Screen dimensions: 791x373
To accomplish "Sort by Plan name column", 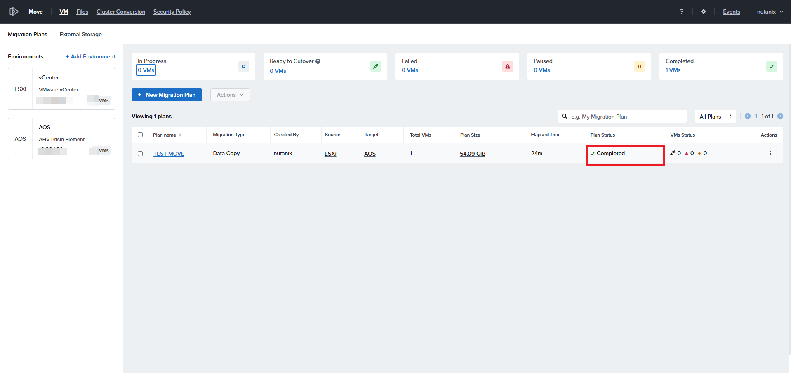I will 167,135.
